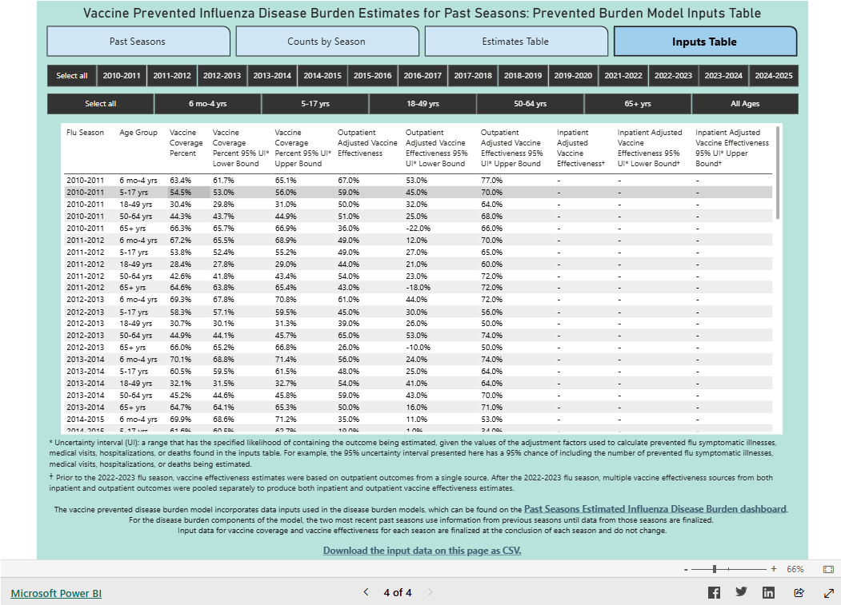This screenshot has width=841, height=605.
Task: Toggle the 6 mo-4 yrs age group filter
Action: tap(210, 104)
